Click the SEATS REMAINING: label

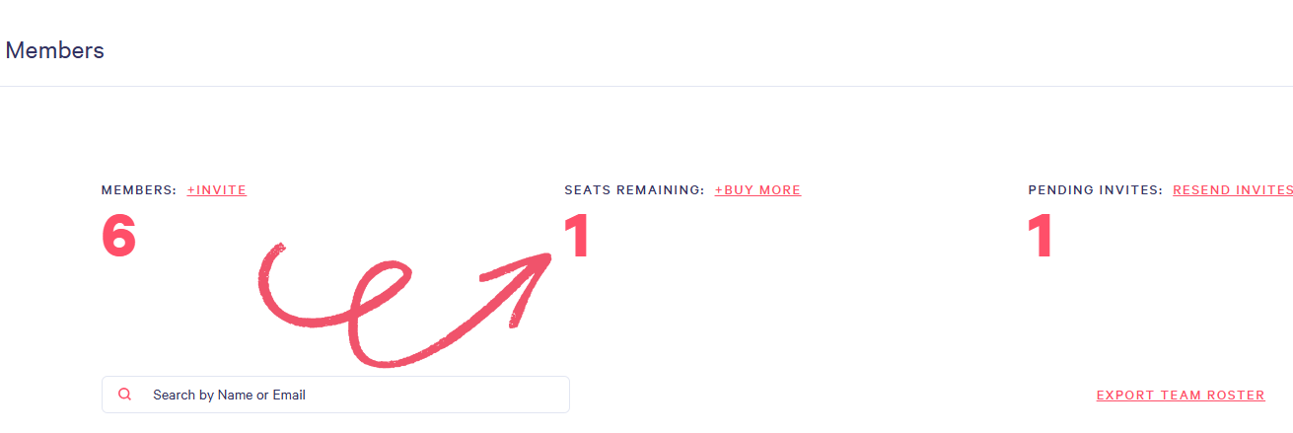pyautogui.click(x=634, y=190)
